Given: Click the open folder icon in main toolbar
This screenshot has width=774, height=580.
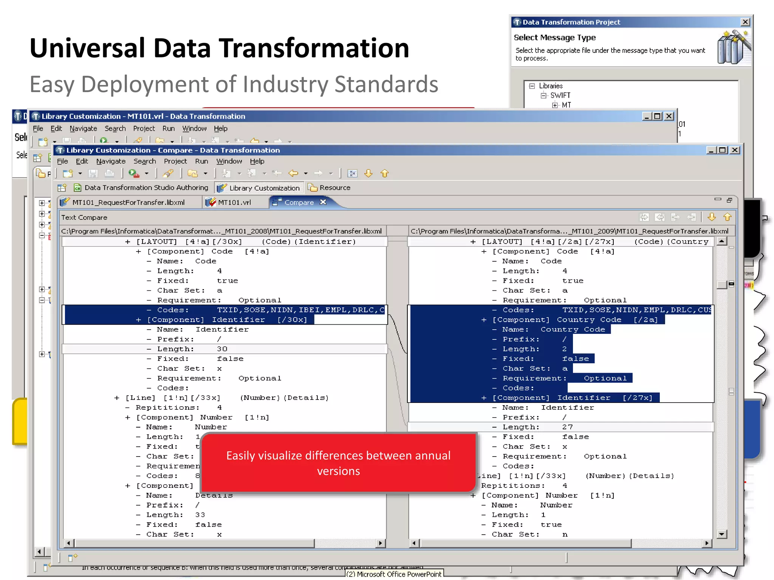Looking at the screenshot, I should tap(193, 173).
